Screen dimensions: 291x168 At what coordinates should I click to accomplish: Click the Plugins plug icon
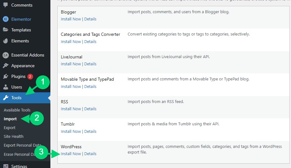(6, 76)
